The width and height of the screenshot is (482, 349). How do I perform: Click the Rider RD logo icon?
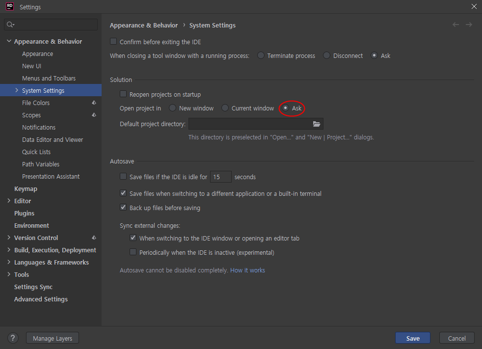[10, 6]
